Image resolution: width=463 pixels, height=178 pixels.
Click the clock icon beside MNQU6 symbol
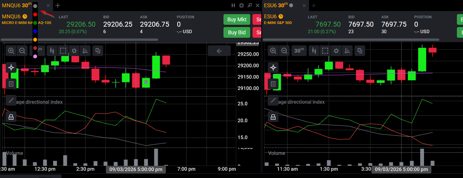[25, 16]
